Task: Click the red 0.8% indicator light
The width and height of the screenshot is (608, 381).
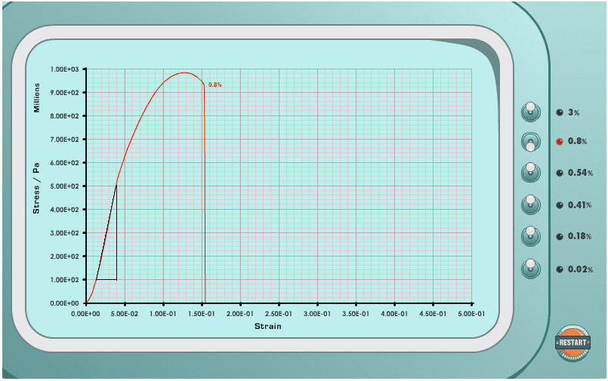Action: (560, 142)
